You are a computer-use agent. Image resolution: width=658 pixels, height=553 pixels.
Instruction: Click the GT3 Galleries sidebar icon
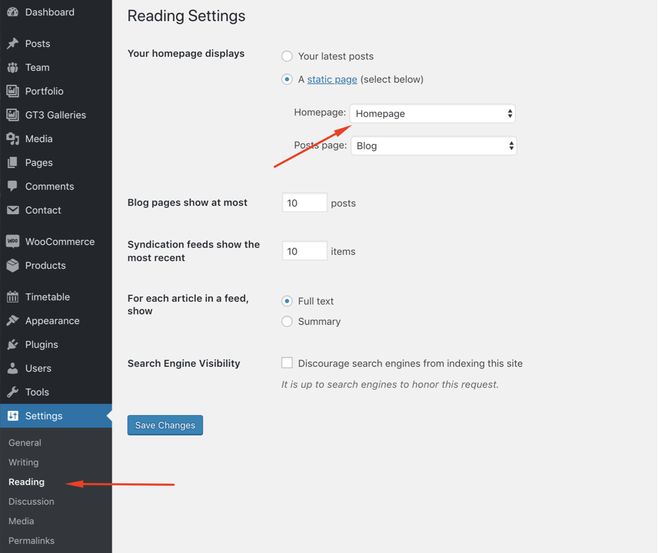pyautogui.click(x=13, y=115)
